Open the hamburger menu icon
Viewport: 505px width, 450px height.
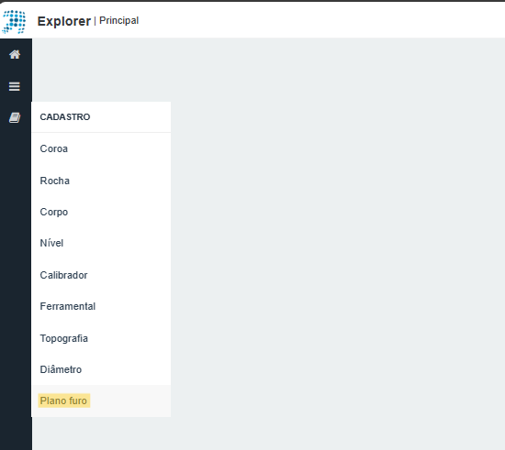(x=15, y=86)
